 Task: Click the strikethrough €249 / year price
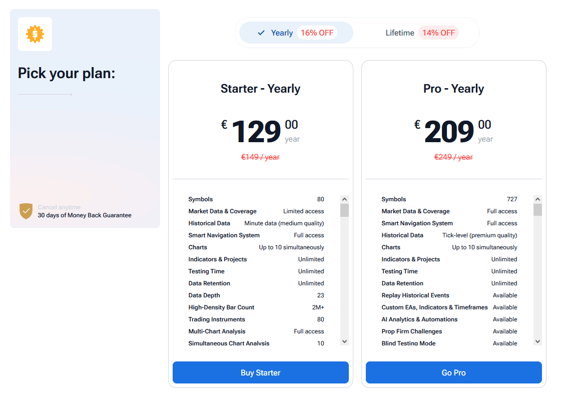pos(453,157)
